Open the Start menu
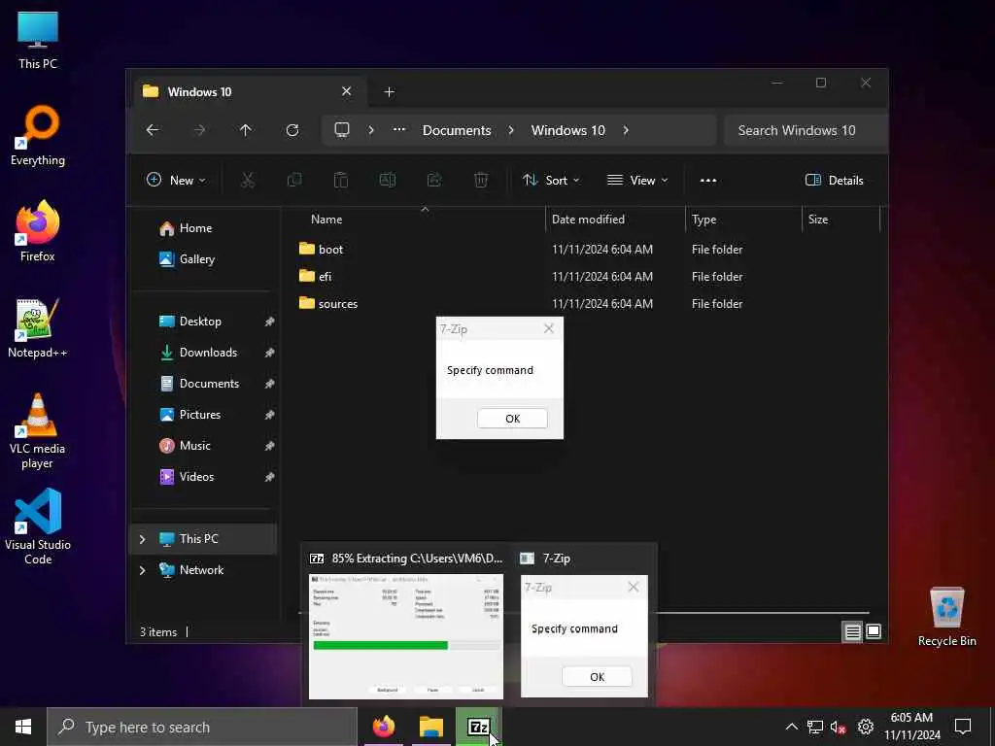 [23, 727]
